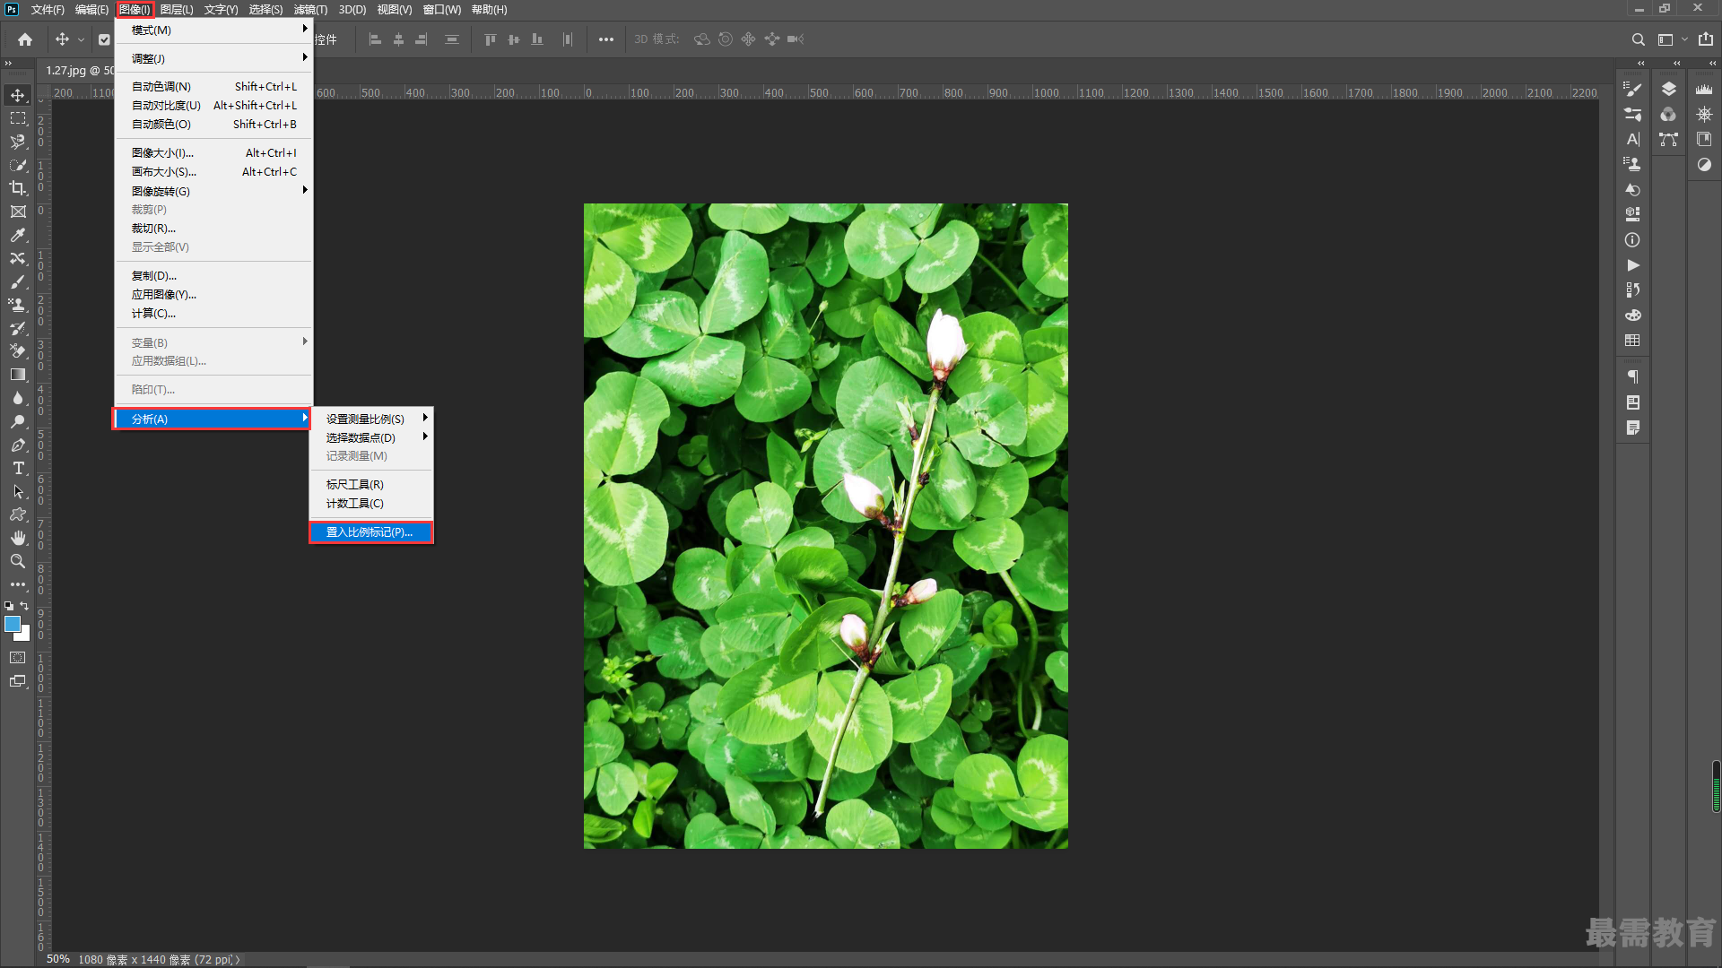1722x968 pixels.
Task: Open Move tool preset dropdown arrow
Action: (81, 39)
